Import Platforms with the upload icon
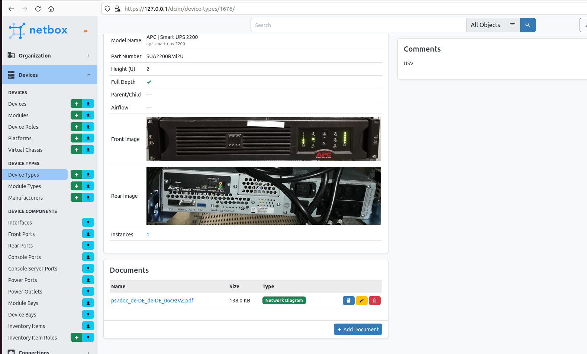The width and height of the screenshot is (587, 354). [88, 138]
